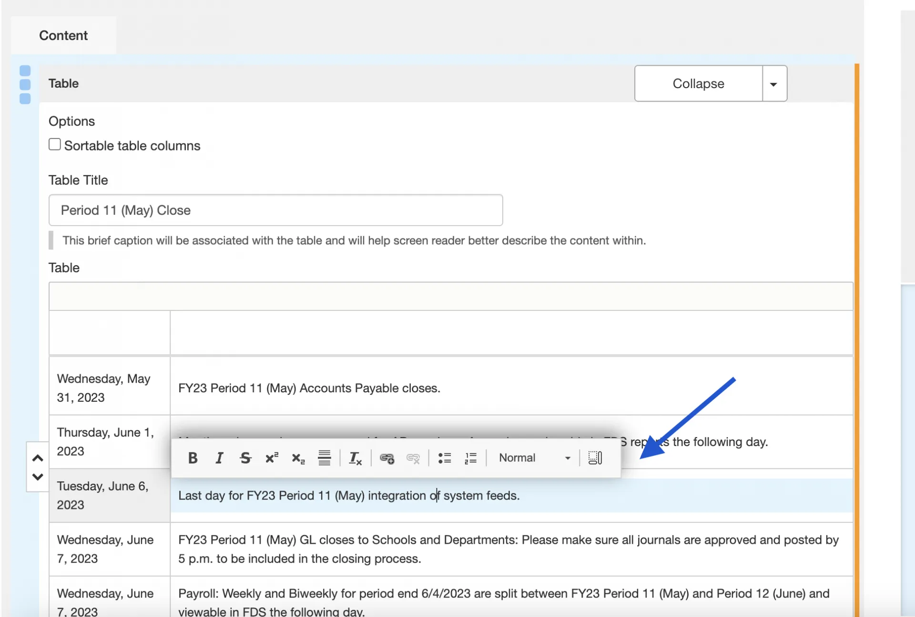Insert a numbered list
This screenshot has width=915, height=617.
(471, 458)
